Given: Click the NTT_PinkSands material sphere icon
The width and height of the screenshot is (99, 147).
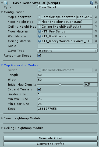Looking at the screenshot, I should [x=40, y=31].
